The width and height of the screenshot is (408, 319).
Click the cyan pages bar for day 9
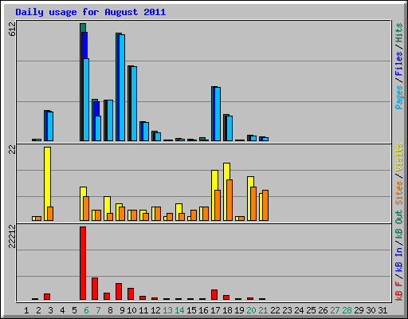tap(122, 88)
